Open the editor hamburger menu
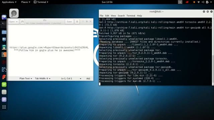 click(x=77, y=22)
